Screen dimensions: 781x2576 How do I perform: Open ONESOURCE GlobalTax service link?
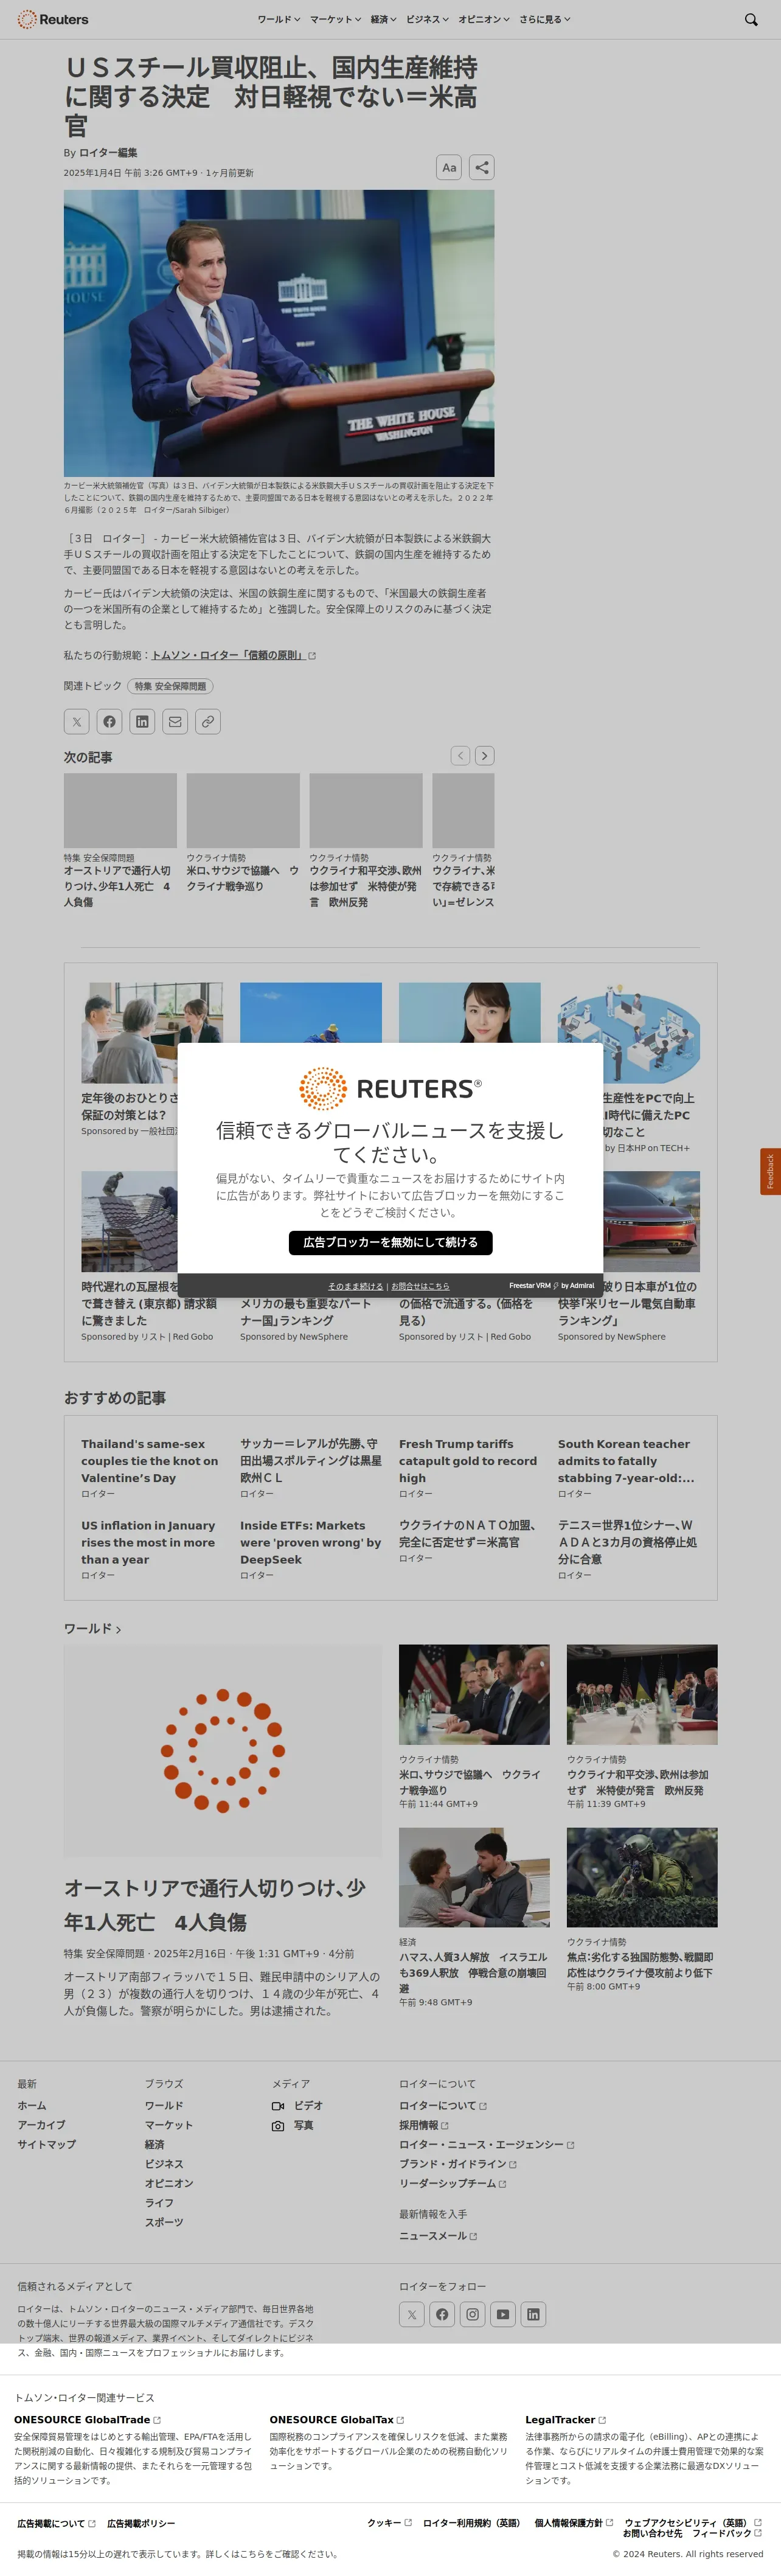coord(337,2419)
